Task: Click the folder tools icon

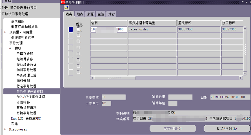Action: pos(66,8)
